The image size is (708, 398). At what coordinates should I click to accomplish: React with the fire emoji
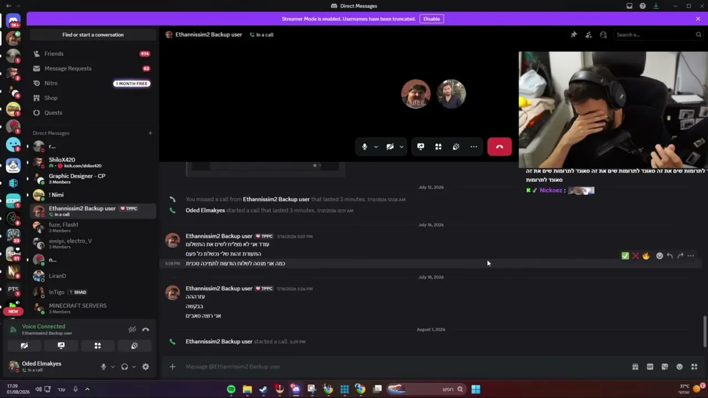(646, 256)
